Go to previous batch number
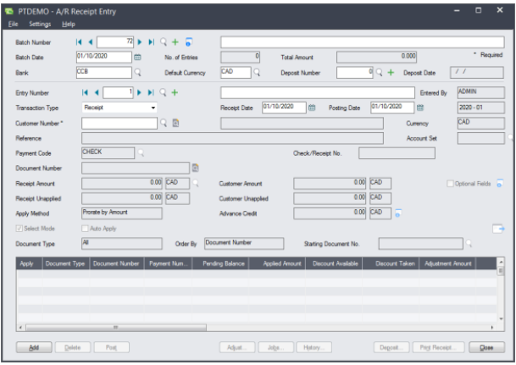Viewport: 516px width, 365px height. point(91,42)
